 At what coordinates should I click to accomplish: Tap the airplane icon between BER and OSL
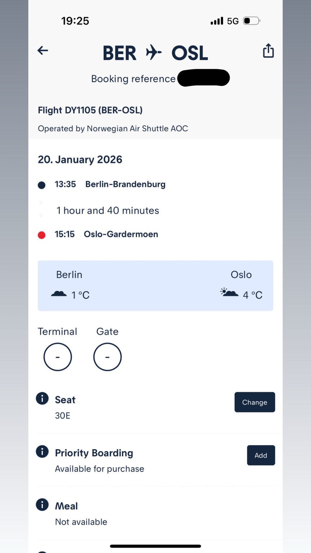pos(154,52)
